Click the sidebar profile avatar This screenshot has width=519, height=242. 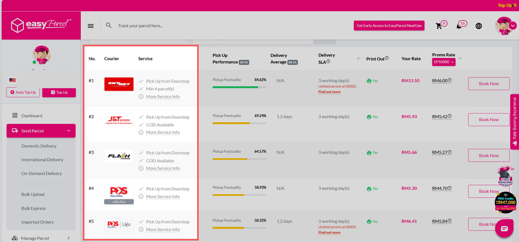(41, 55)
